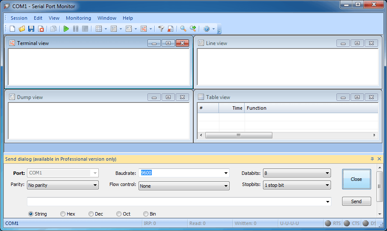
Task: Close session using red X document icon
Action: tap(41, 29)
